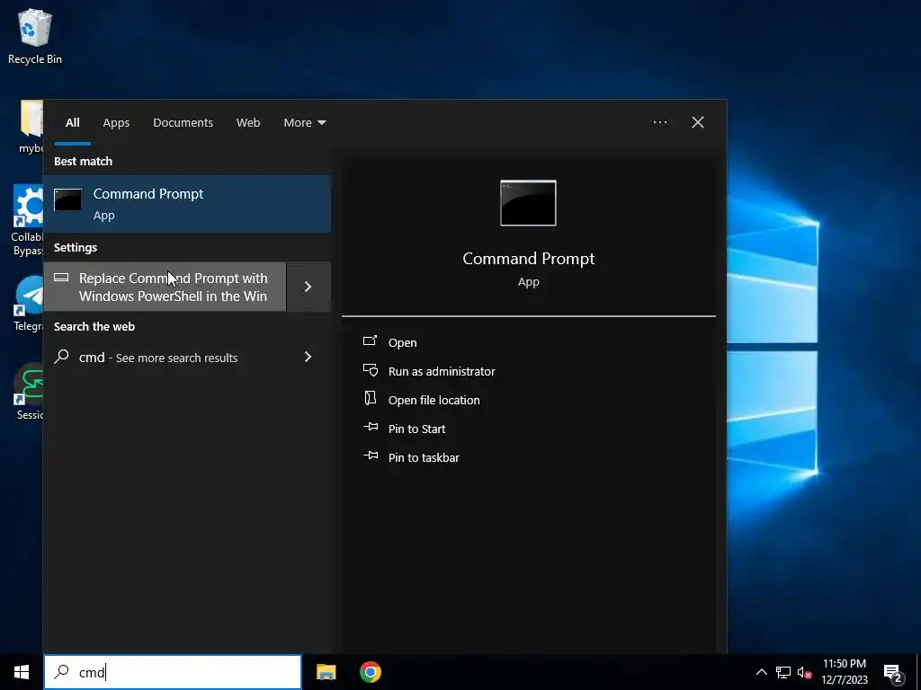Open the search options ellipsis menu
The height and width of the screenshot is (690, 921).
click(659, 122)
